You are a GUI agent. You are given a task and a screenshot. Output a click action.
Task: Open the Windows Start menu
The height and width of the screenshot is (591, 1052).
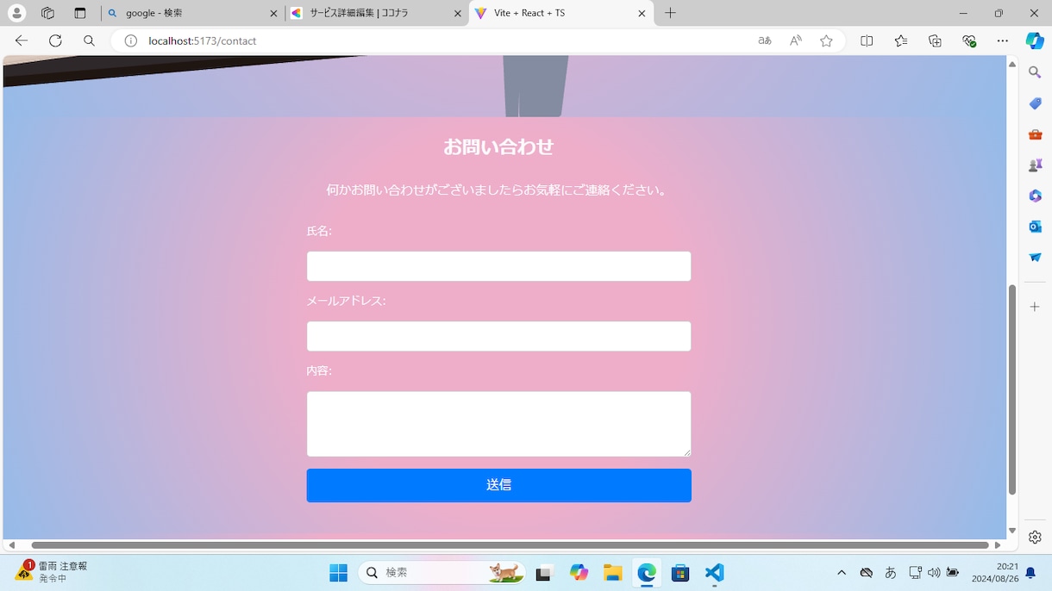(338, 573)
